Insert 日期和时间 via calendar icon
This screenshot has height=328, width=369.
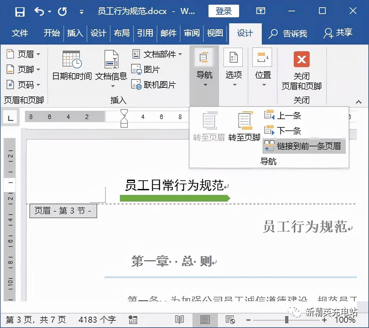(72, 65)
